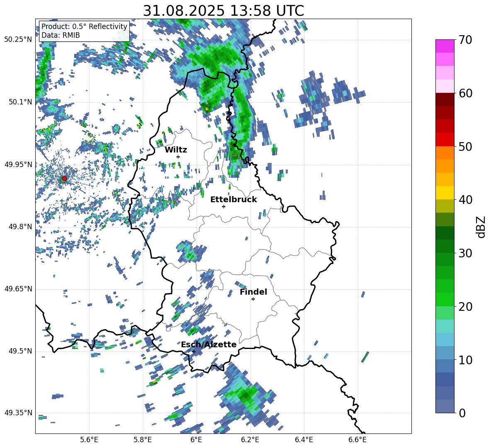Click the title '31.08.2025 13:58 UTC'
This screenshot has width=491, height=448.
[223, 11]
